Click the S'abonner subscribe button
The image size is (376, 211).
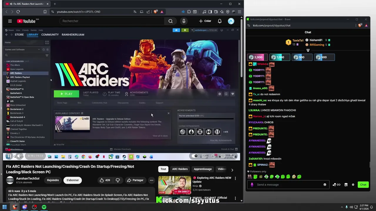click(73, 180)
